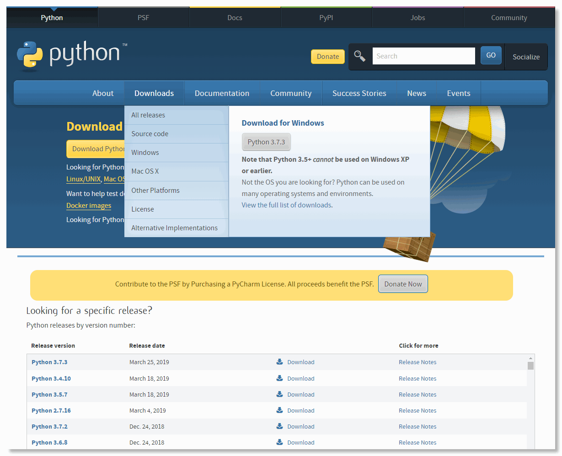Choose Alternative Implementations from the Downloads submenu

coord(177,228)
